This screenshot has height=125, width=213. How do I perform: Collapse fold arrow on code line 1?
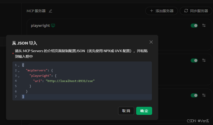[x=19, y=66]
